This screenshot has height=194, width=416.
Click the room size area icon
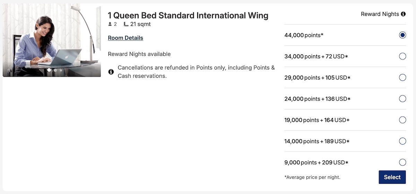126,24
